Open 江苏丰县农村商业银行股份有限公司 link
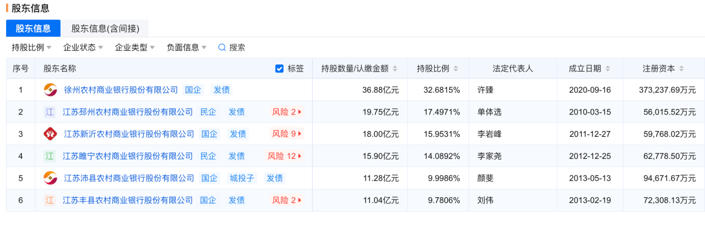Screen dimensions: 705x239 coord(128,200)
